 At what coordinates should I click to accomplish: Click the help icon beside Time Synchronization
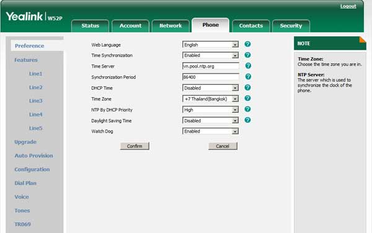(x=247, y=55)
